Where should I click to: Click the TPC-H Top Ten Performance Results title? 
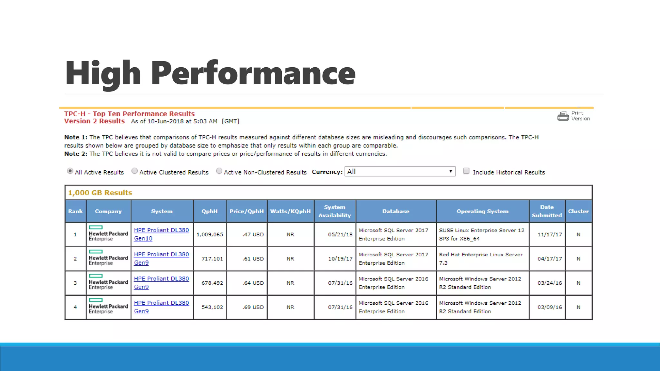[129, 114]
